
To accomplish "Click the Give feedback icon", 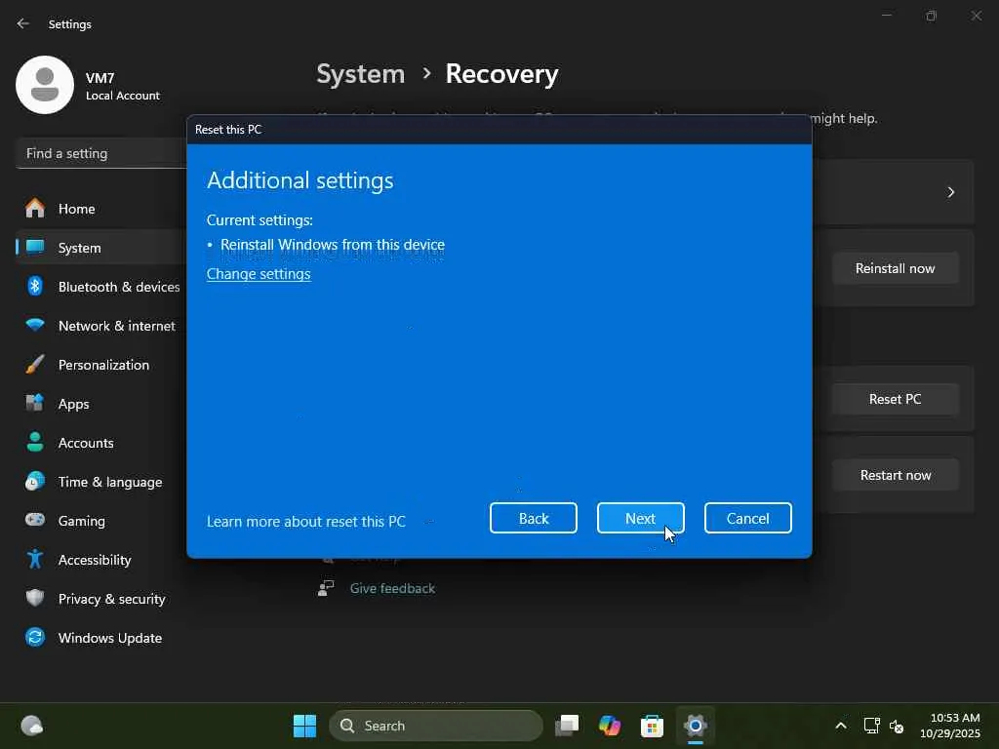I will click(x=326, y=588).
